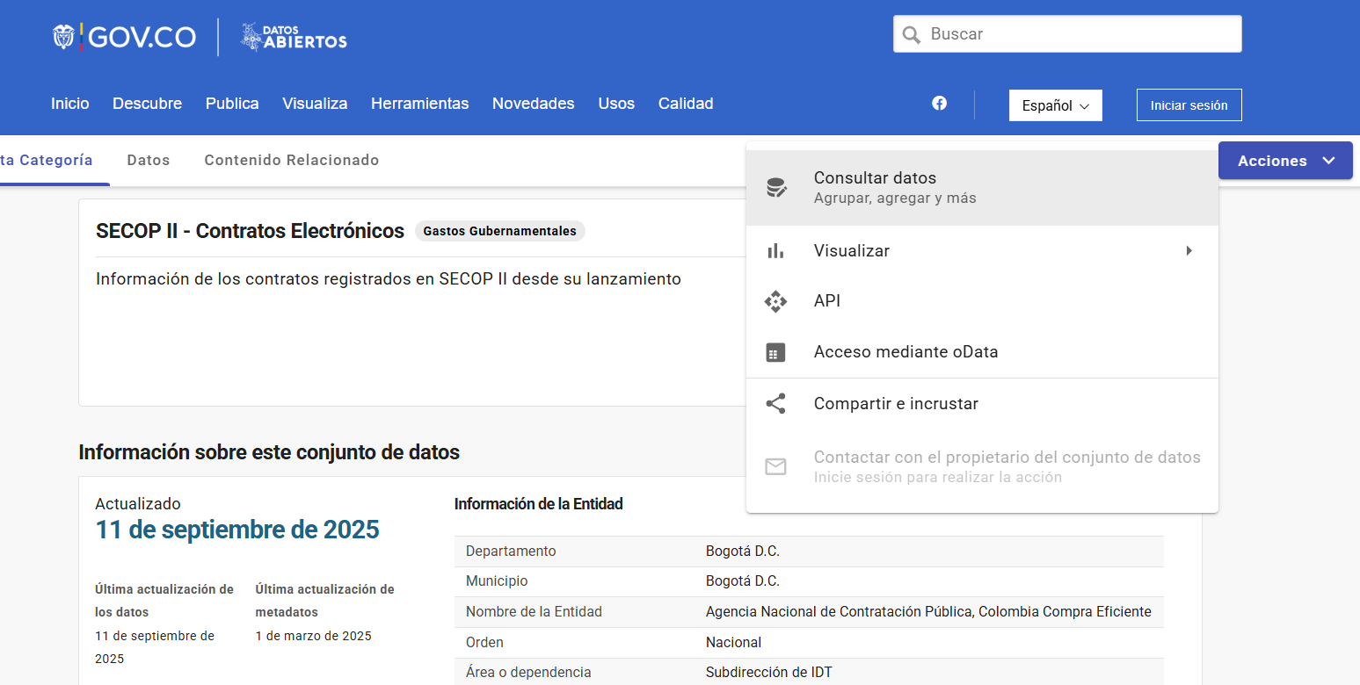Click the Nacional value in Orden row
This screenshot has width=1360, height=685.
[733, 643]
